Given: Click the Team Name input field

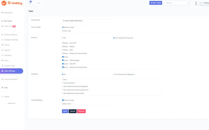Looking at the screenshot, I should 86,21.
